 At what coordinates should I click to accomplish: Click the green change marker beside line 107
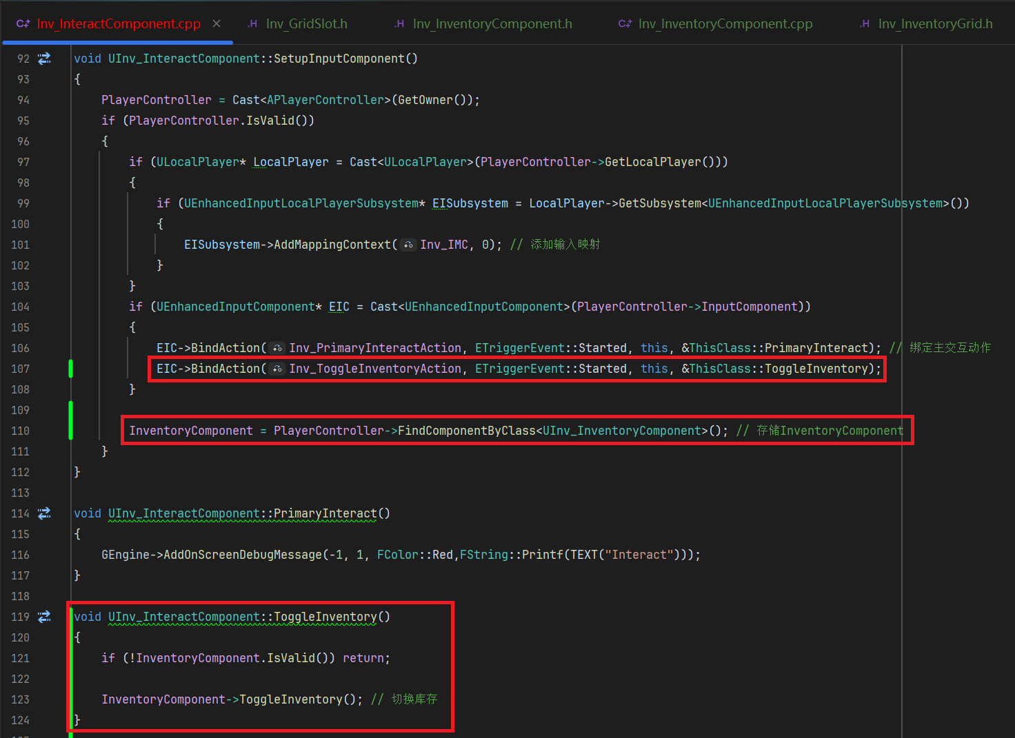coord(70,369)
